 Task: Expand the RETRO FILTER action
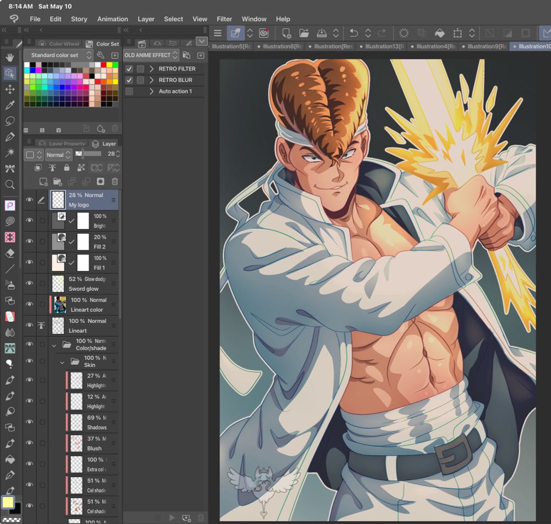click(152, 69)
